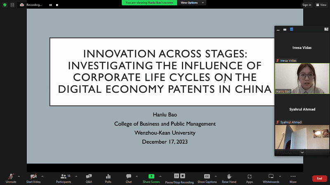The width and height of the screenshot is (330, 185).
Task: Toggle Show Captions
Action: [x=207, y=178]
